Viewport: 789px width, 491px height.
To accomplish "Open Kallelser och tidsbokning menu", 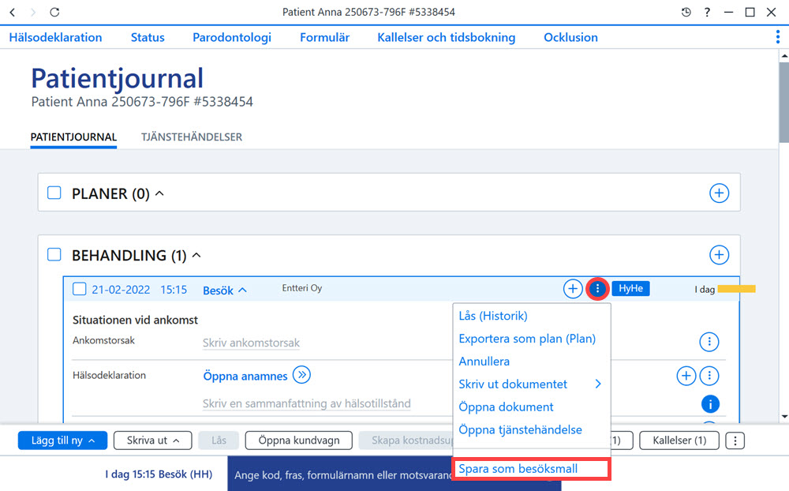I will click(x=447, y=37).
